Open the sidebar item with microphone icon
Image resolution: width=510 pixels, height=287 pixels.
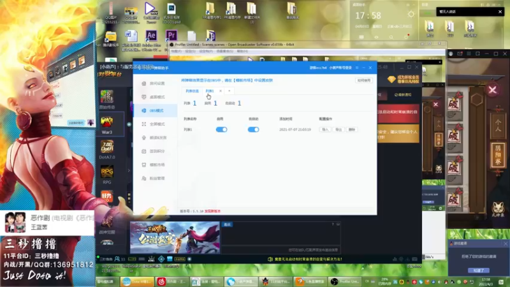point(155,138)
